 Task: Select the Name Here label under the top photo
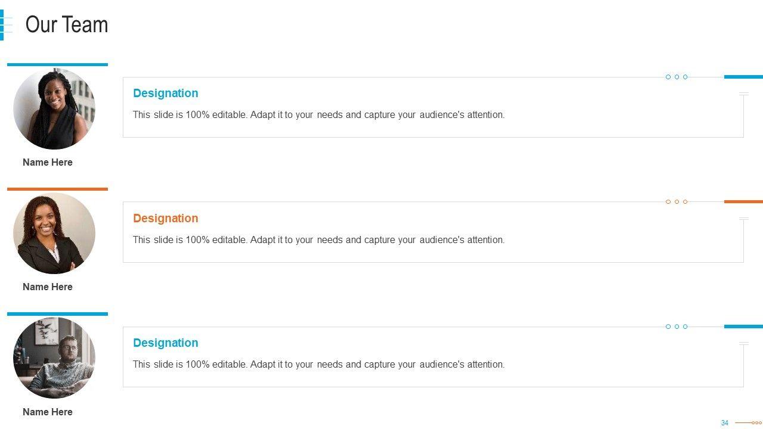pos(48,162)
